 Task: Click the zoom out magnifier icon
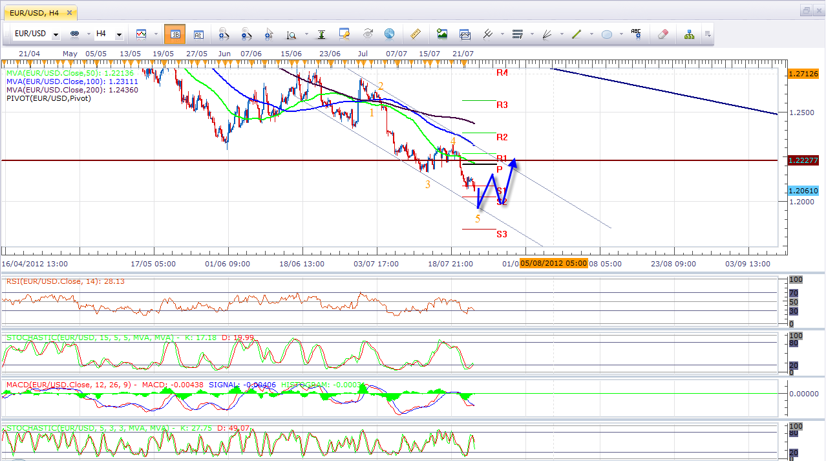[246, 34]
